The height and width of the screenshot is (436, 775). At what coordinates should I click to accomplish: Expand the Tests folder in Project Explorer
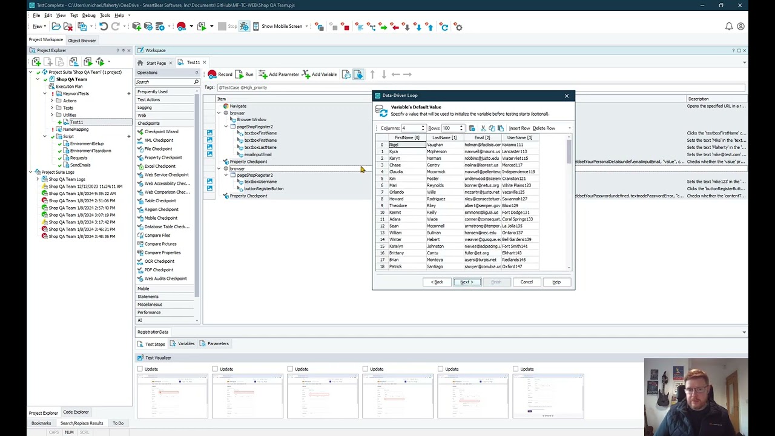(x=52, y=108)
